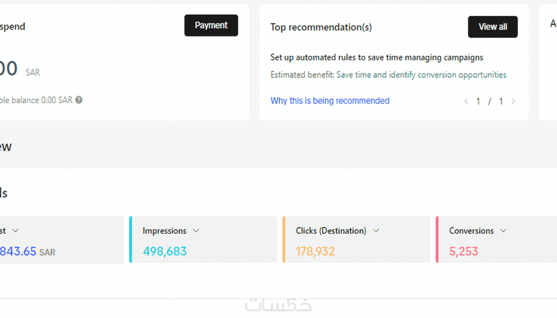Viewport: 557px width, 318px height.
Task: Click the Payment button
Action: [x=211, y=25]
